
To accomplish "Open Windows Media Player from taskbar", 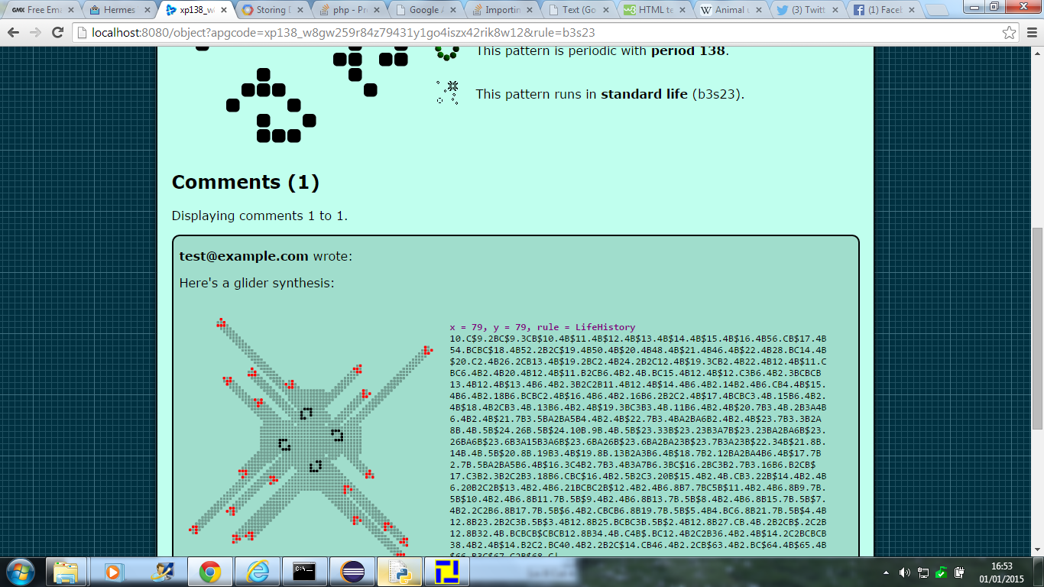I will [x=113, y=572].
